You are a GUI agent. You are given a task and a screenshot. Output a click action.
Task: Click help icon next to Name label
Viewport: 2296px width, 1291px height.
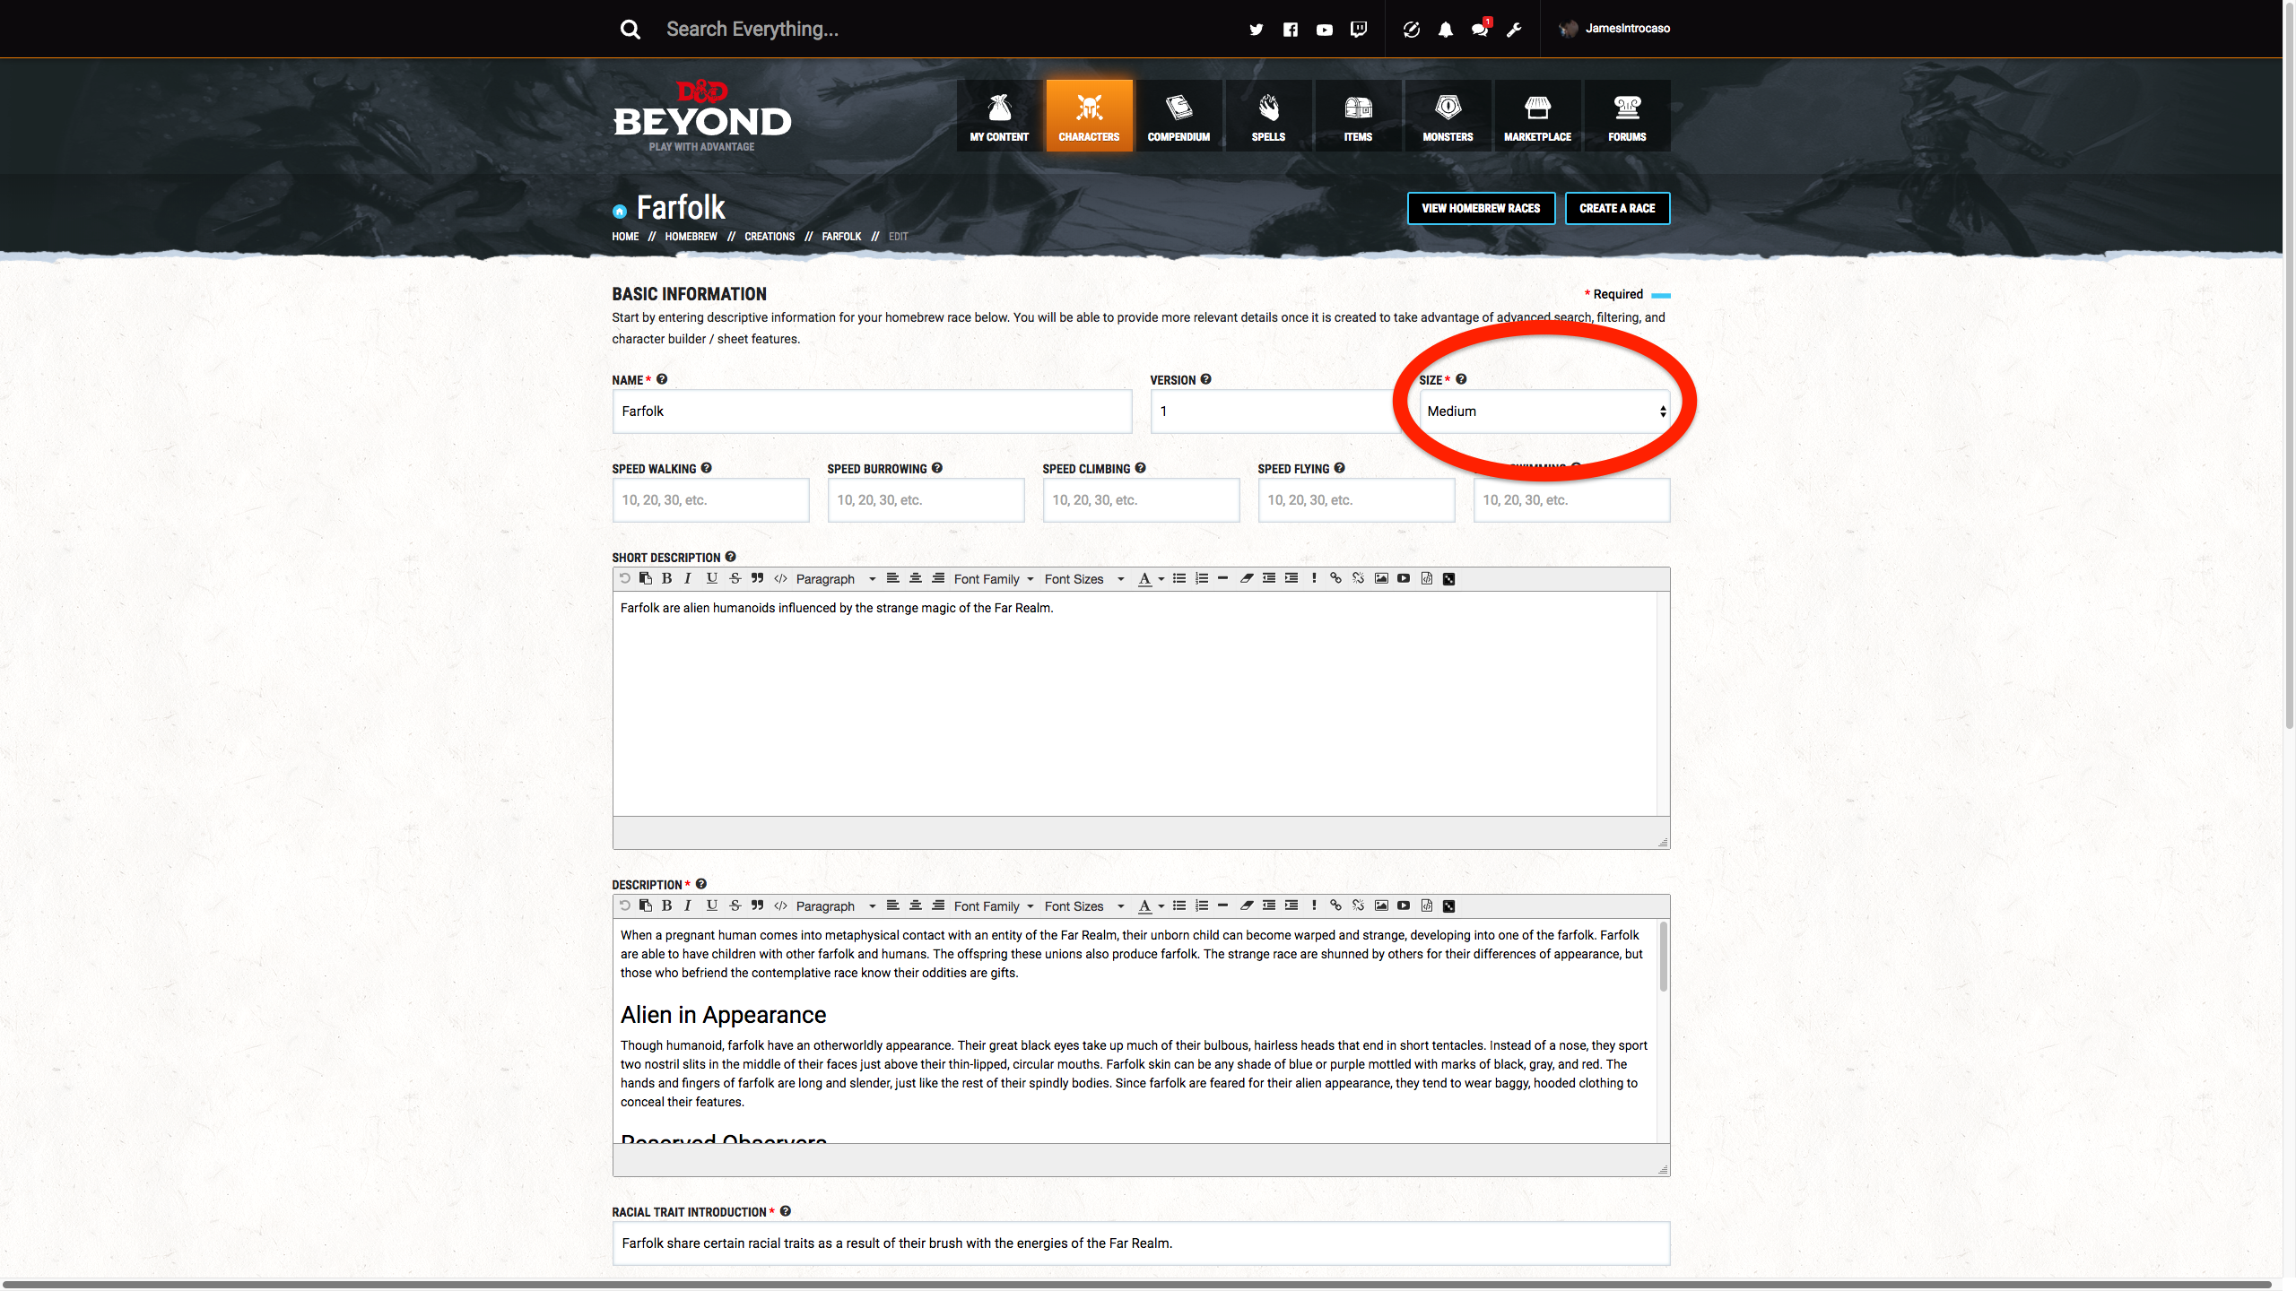click(x=662, y=379)
